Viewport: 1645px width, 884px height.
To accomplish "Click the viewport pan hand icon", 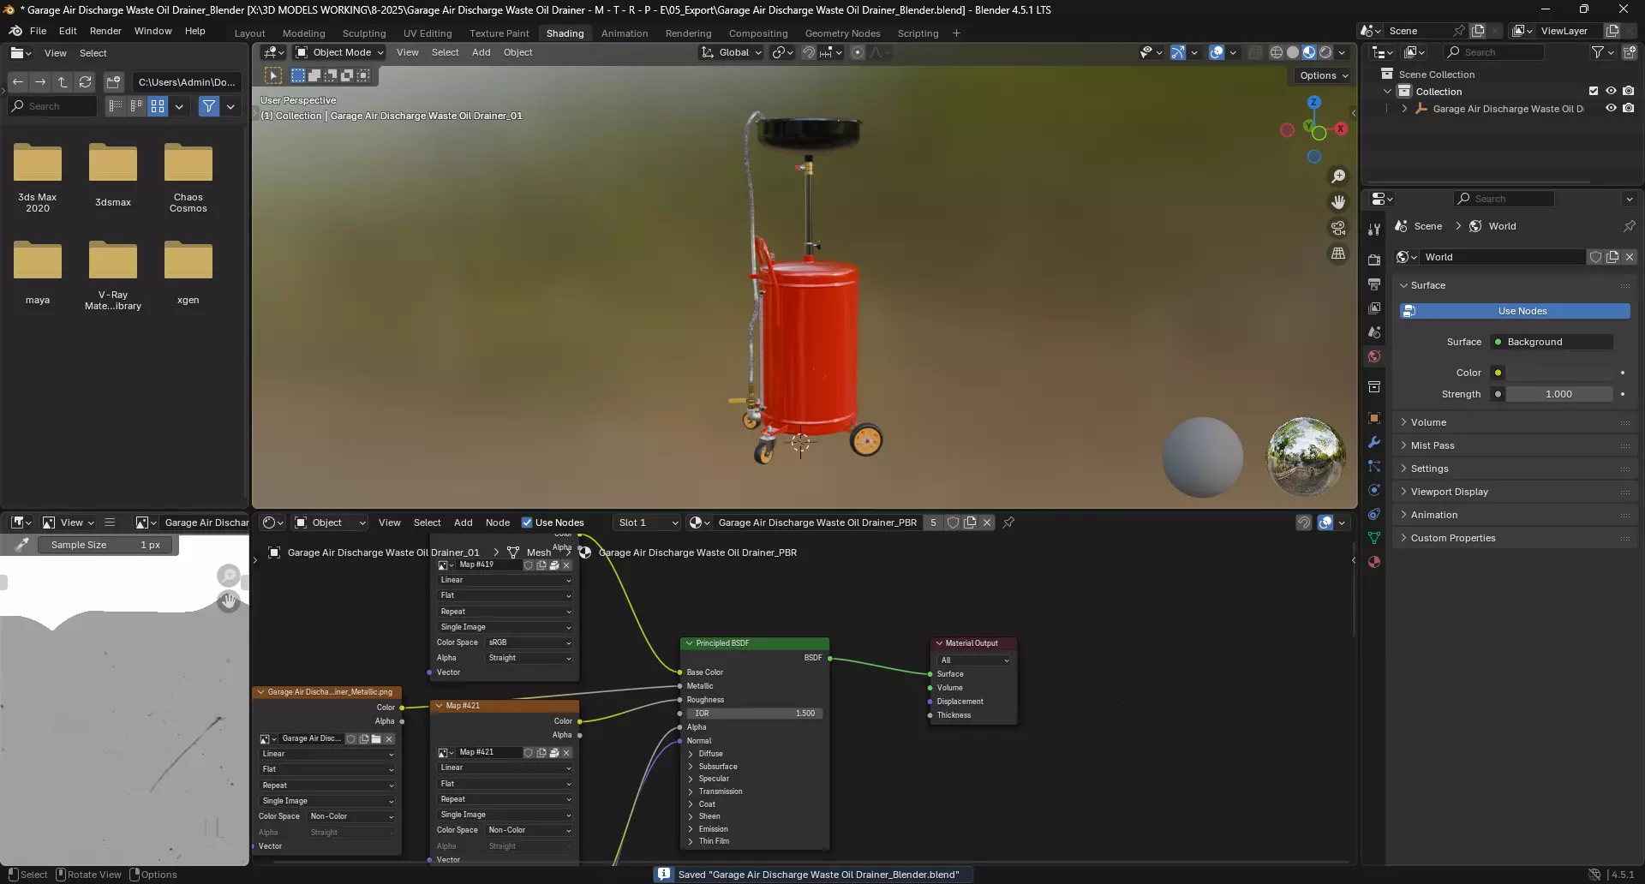I will [x=1338, y=202].
